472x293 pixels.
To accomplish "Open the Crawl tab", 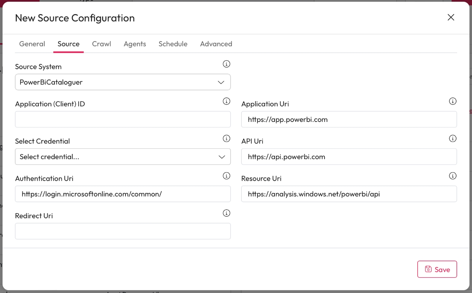I will (x=101, y=44).
